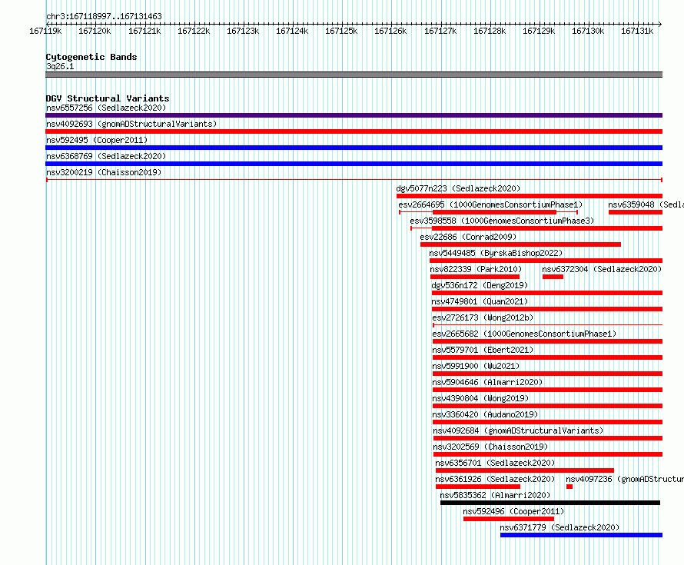Click the red nsv6361926 variant bar
The image size is (684, 565).
tap(478, 487)
